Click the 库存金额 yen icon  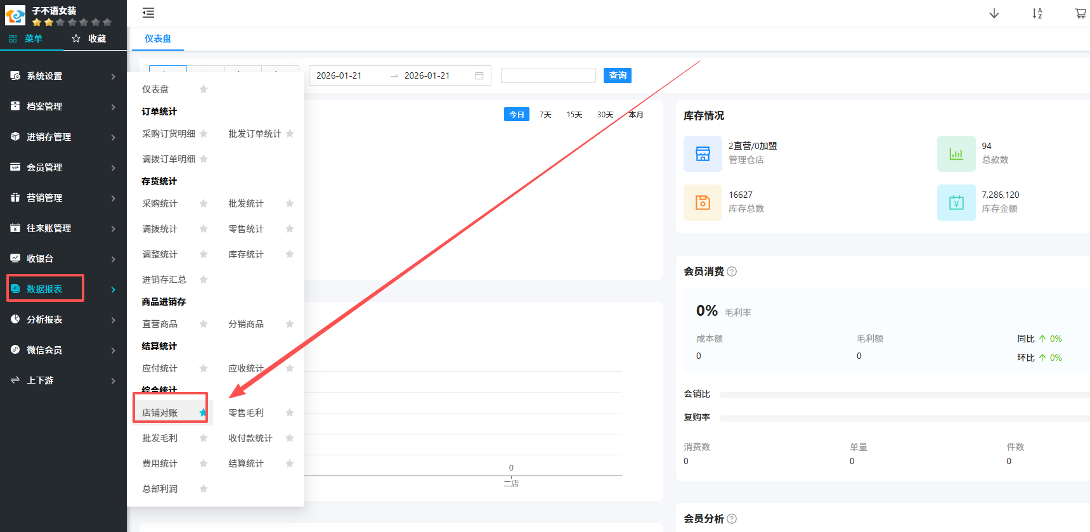956,203
